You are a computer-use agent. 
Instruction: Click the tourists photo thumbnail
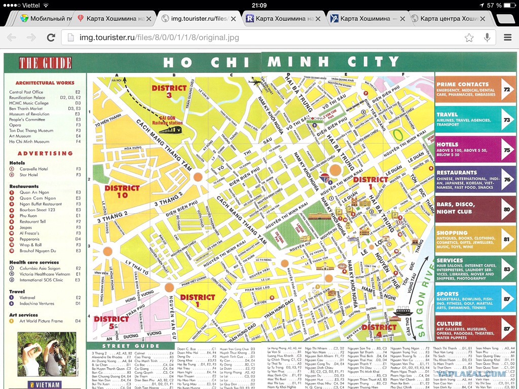(47, 354)
